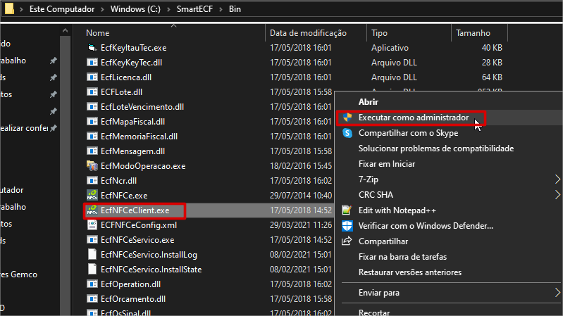Click the EcfKeyKeyTec.dll file icon

tap(92, 63)
